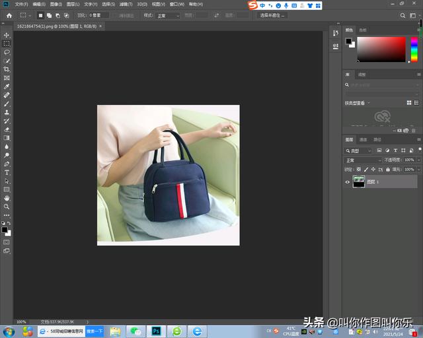Click the Photoshop icon in Windows taskbar
The image size is (423, 338).
(x=156, y=331)
